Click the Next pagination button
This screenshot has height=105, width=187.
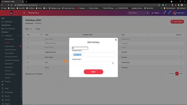pos(181,73)
